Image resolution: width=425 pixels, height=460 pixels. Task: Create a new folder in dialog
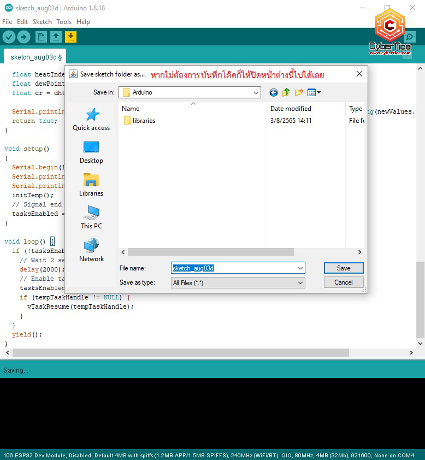(299, 92)
